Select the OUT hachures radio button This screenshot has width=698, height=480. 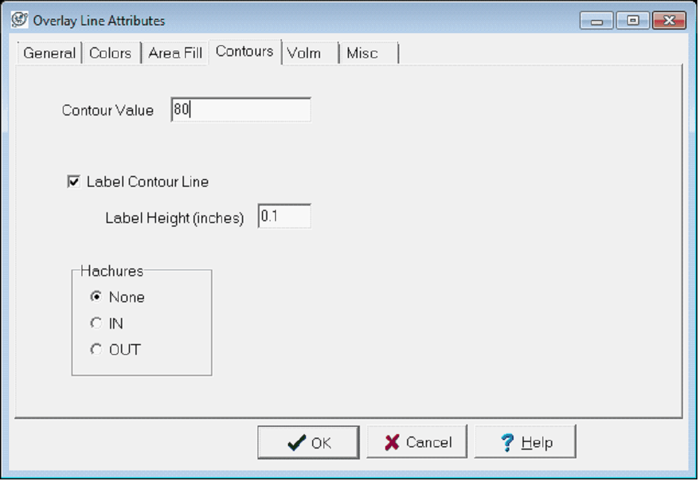(x=96, y=349)
